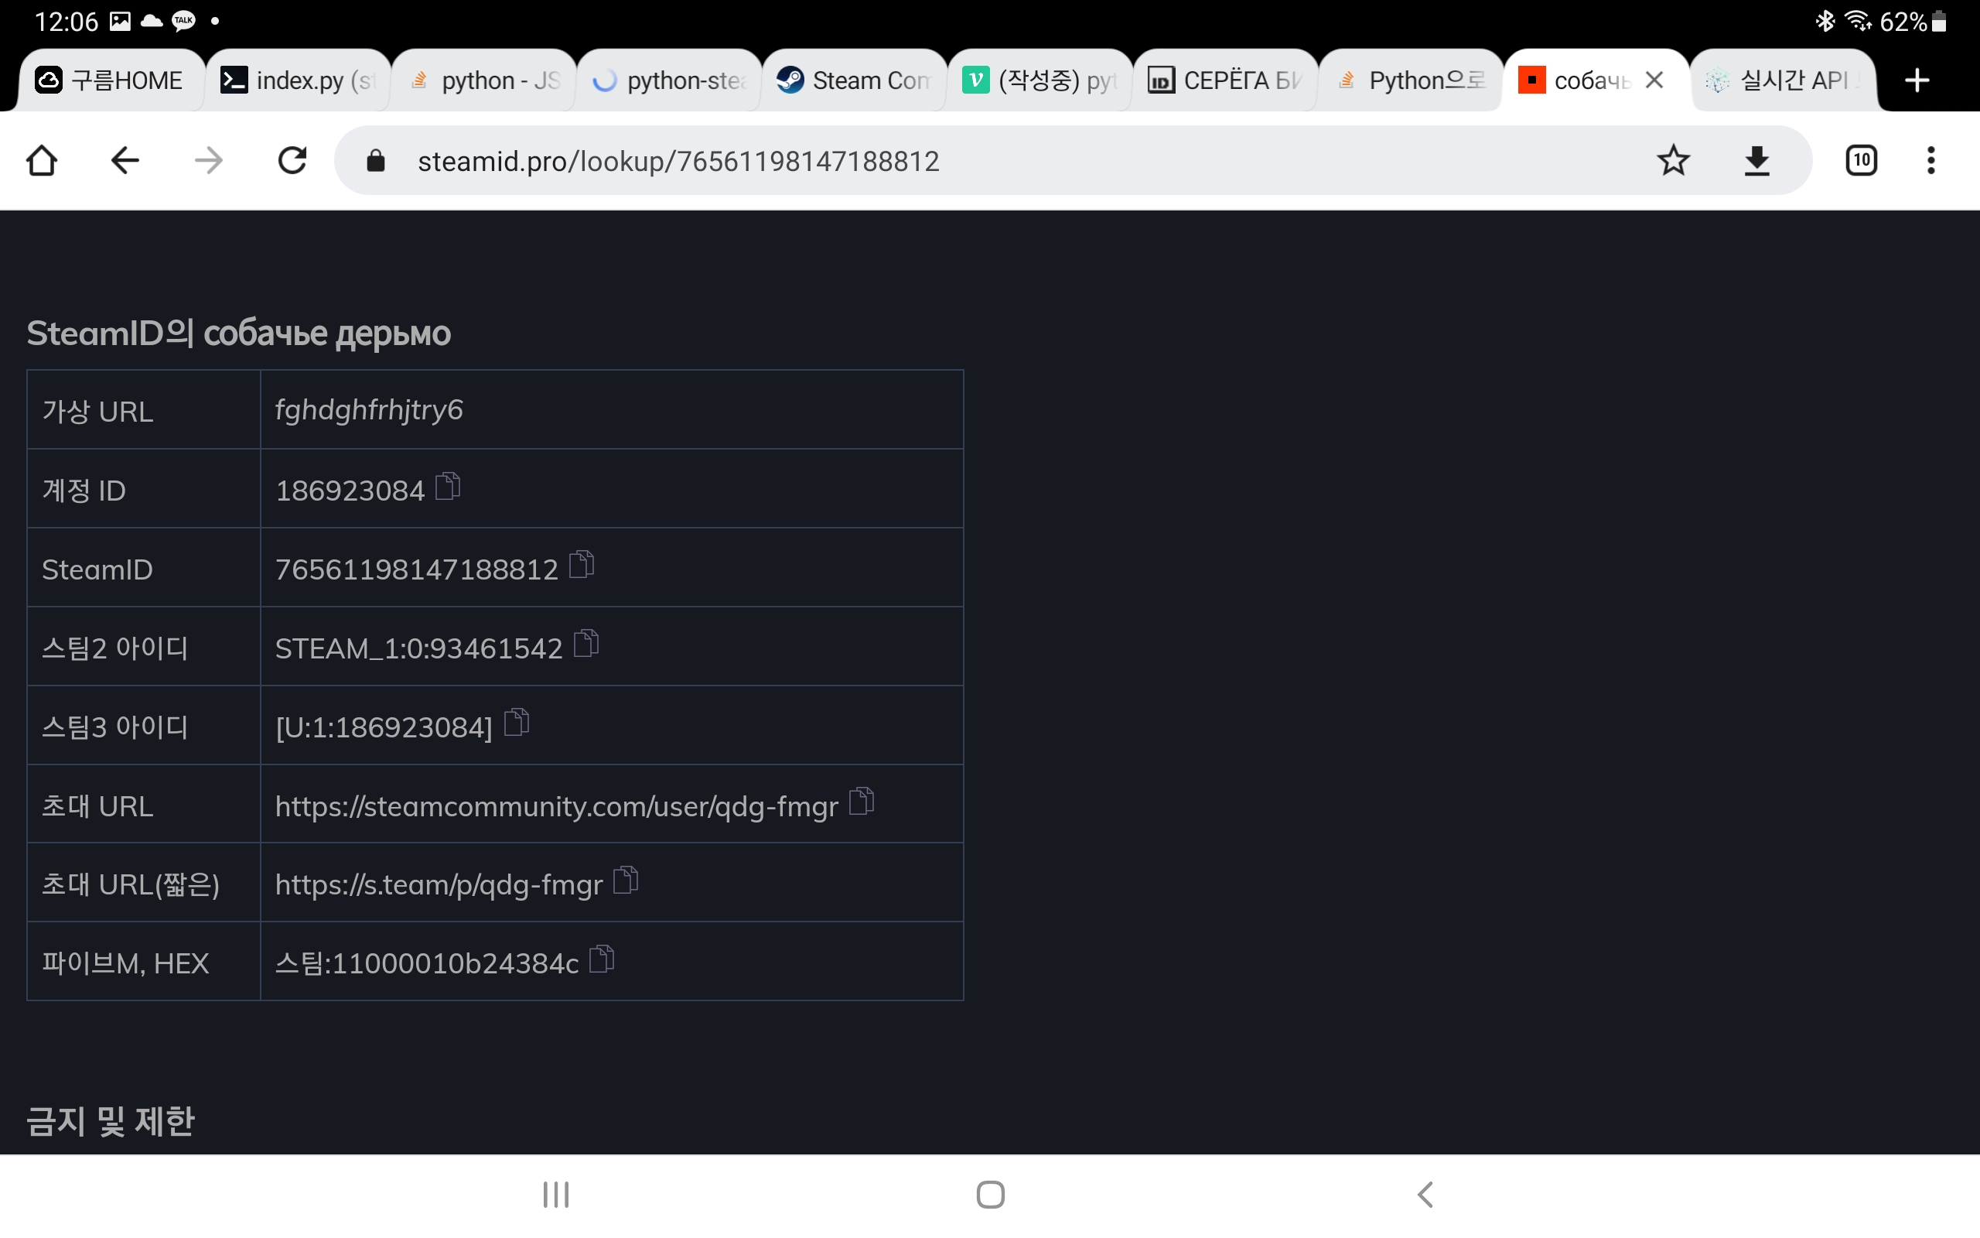
Task: Select the 초대 URL row label
Action: tap(97, 806)
